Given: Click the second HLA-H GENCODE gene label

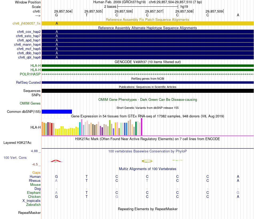Looking at the screenshot, I should (36, 70).
